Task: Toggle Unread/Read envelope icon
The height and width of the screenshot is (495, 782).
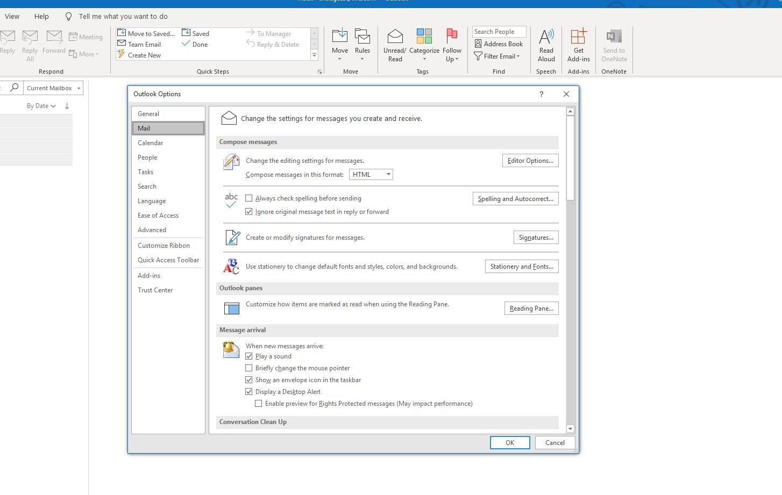Action: (x=395, y=36)
